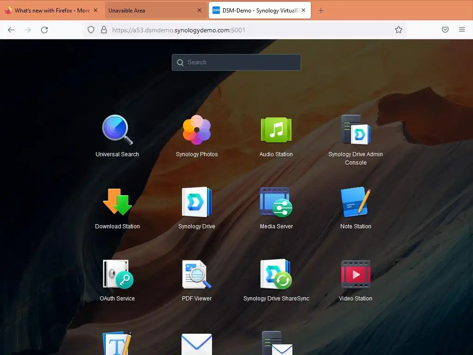Launch Video Station
473x355 pixels.
click(x=356, y=274)
